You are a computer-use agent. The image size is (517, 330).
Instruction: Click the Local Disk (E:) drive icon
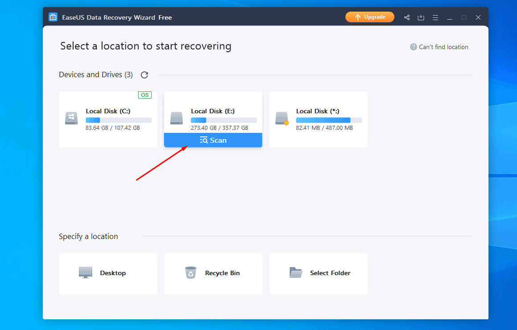(176, 118)
